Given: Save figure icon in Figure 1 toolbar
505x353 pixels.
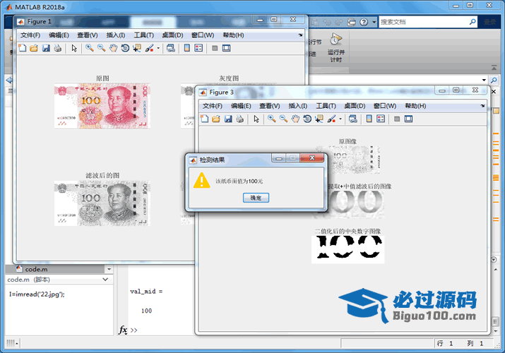Looking at the screenshot, I should coord(46,48).
